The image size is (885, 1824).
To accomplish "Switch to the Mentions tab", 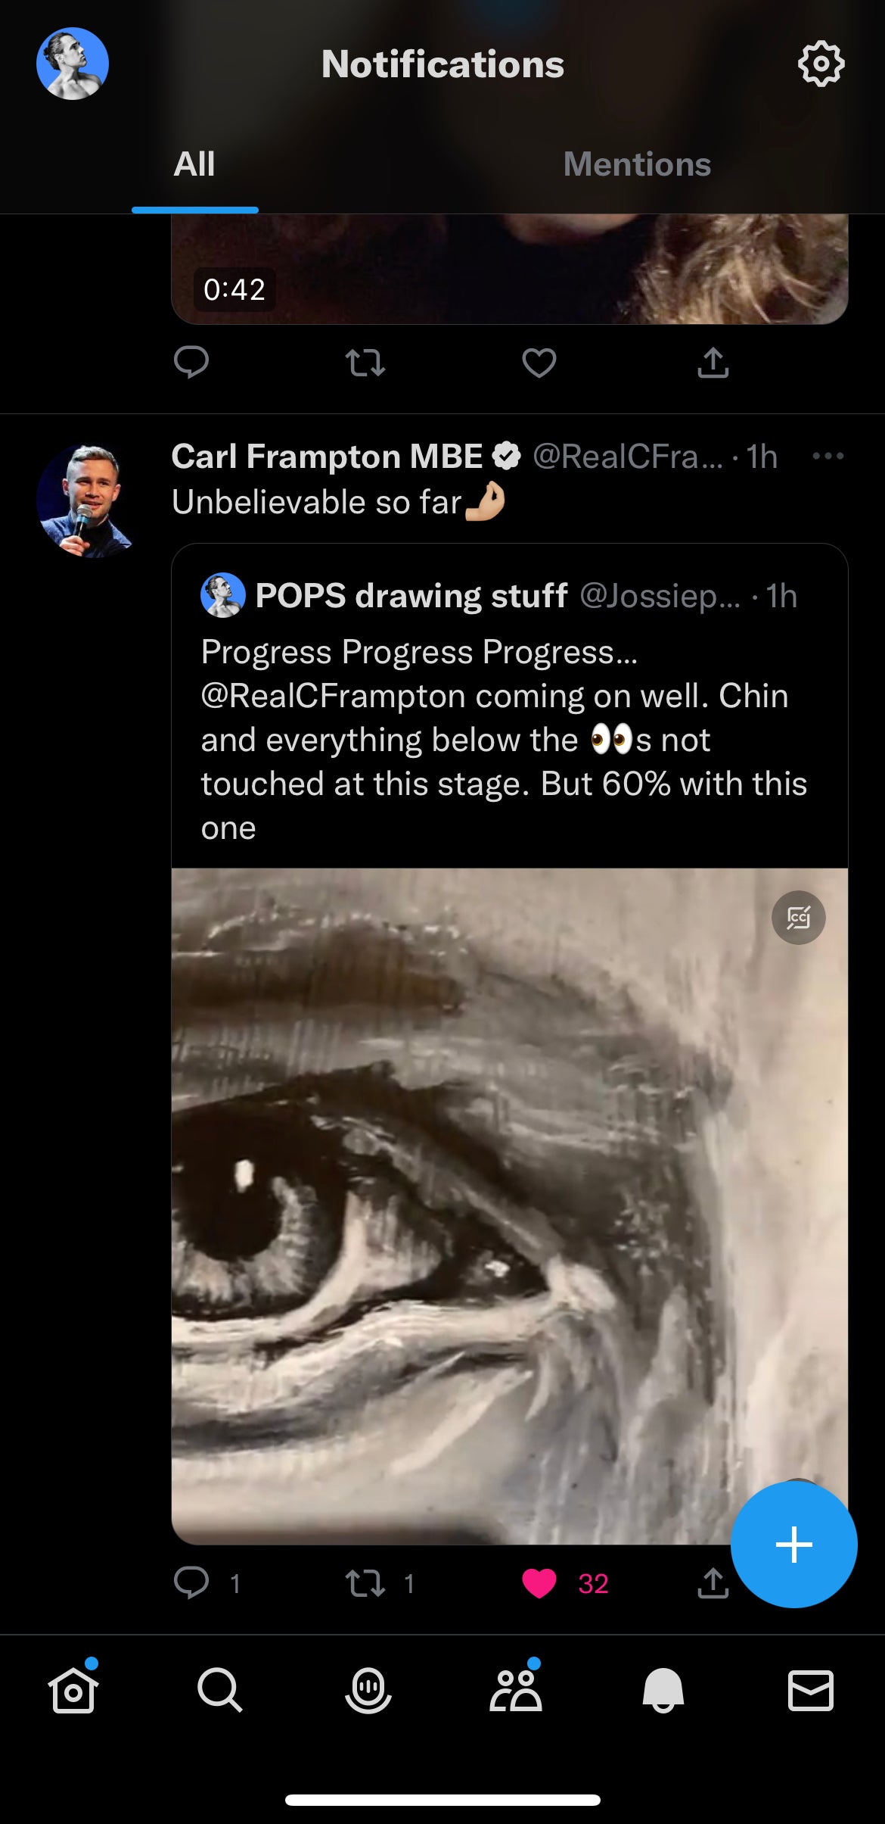I will 637,164.
